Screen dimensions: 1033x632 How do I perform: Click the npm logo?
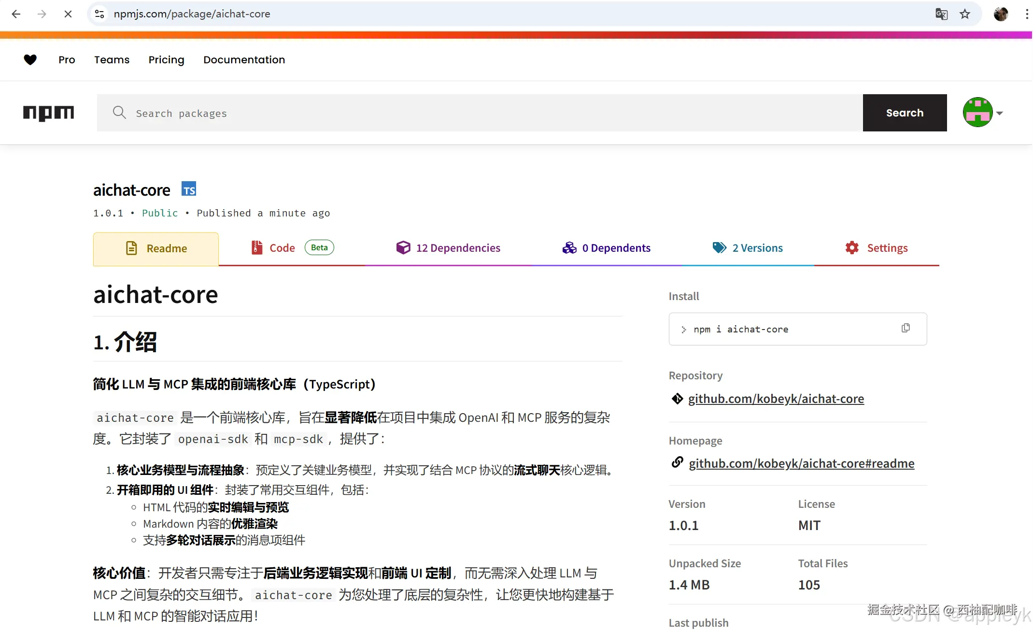[48, 113]
